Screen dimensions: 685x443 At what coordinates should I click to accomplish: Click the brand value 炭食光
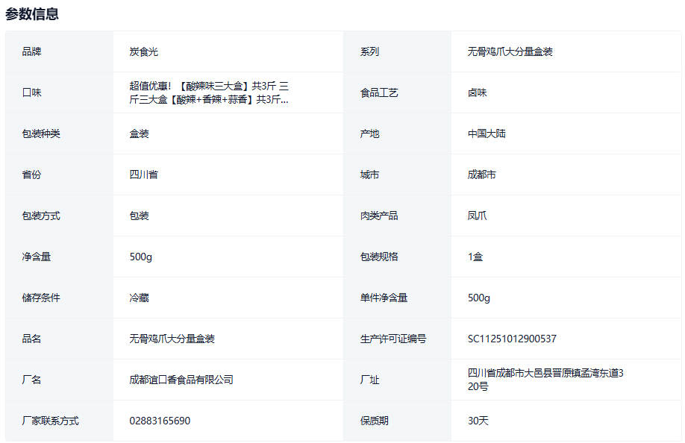tap(143, 51)
